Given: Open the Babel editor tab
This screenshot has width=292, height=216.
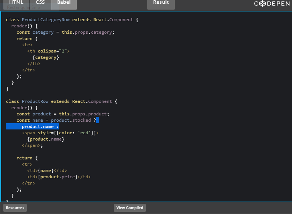Looking at the screenshot, I should (64, 3).
